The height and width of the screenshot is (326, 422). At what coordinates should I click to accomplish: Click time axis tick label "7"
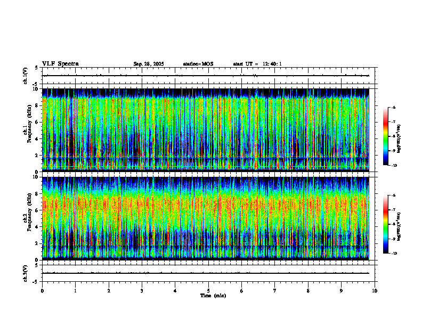pos(275,291)
